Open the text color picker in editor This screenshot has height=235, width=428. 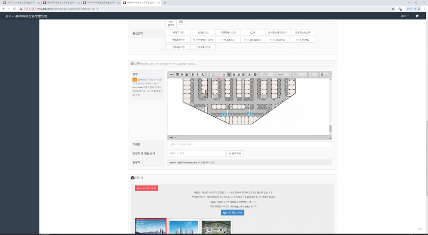pos(249,74)
